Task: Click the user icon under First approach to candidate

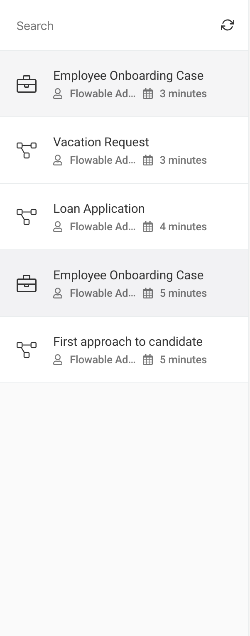Action: coord(57,360)
